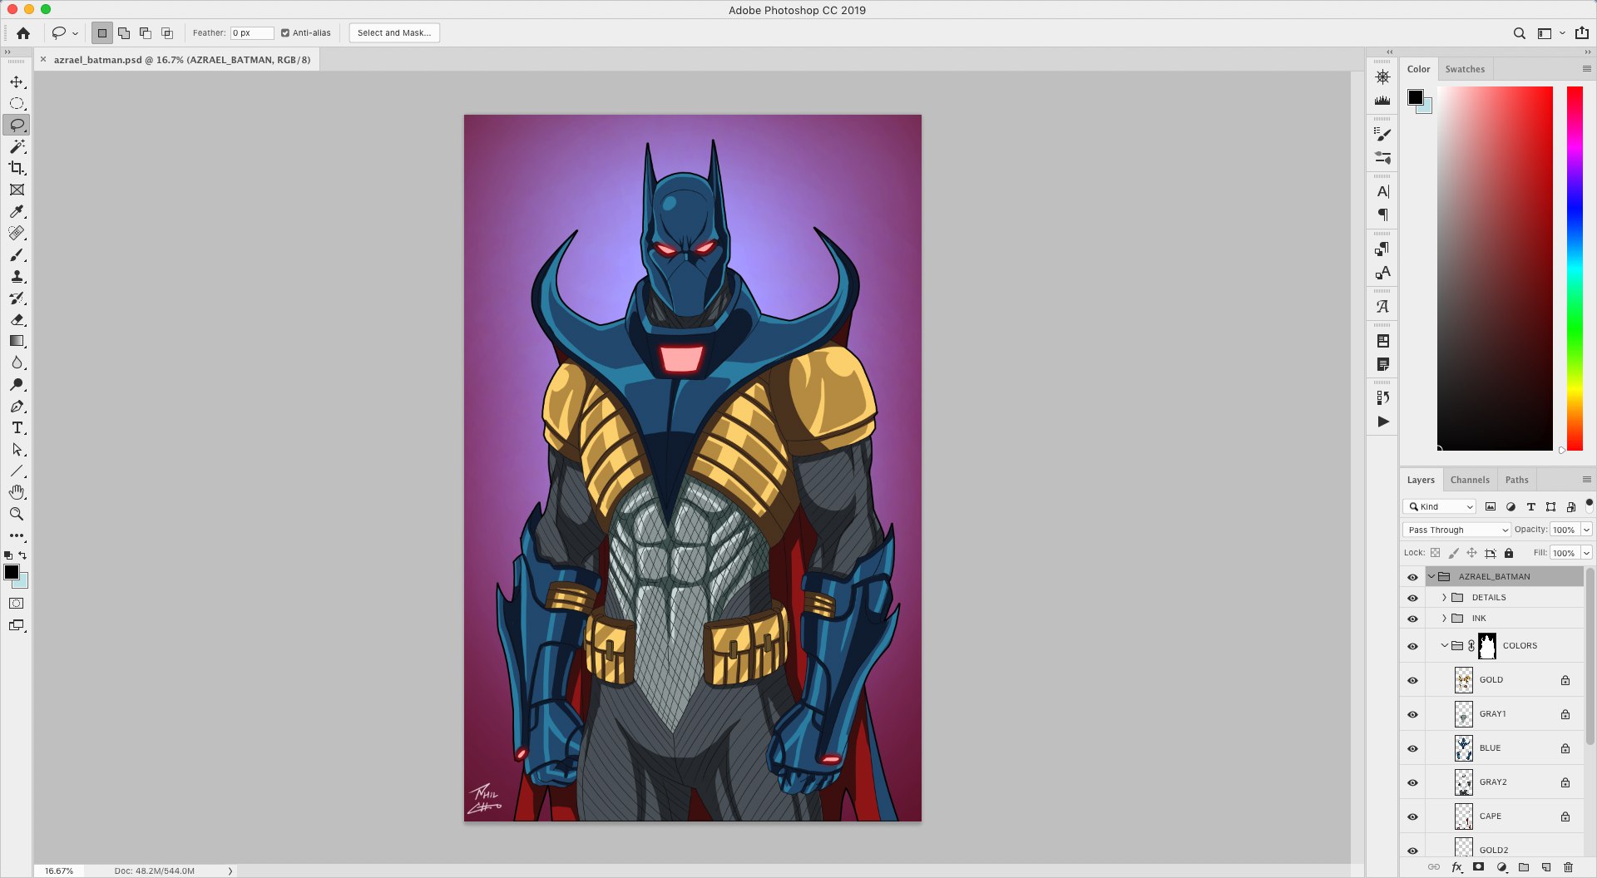
Task: Hide the INK group
Action: click(1412, 619)
